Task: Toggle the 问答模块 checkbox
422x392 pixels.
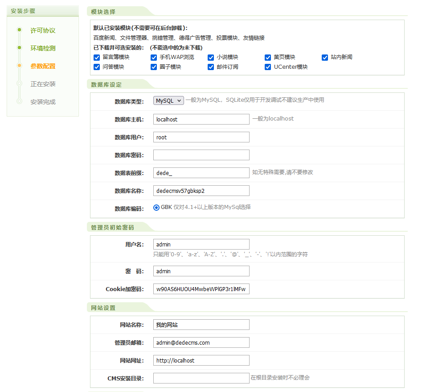Action: coord(96,67)
